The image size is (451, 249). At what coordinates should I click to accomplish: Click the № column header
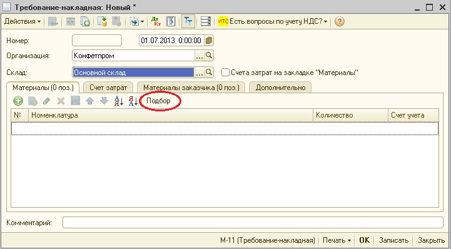coord(20,115)
